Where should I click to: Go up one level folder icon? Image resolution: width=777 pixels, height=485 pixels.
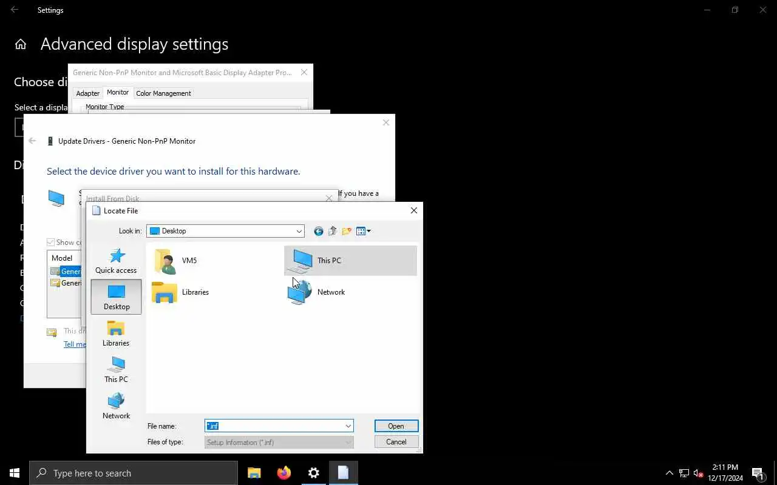click(x=333, y=231)
